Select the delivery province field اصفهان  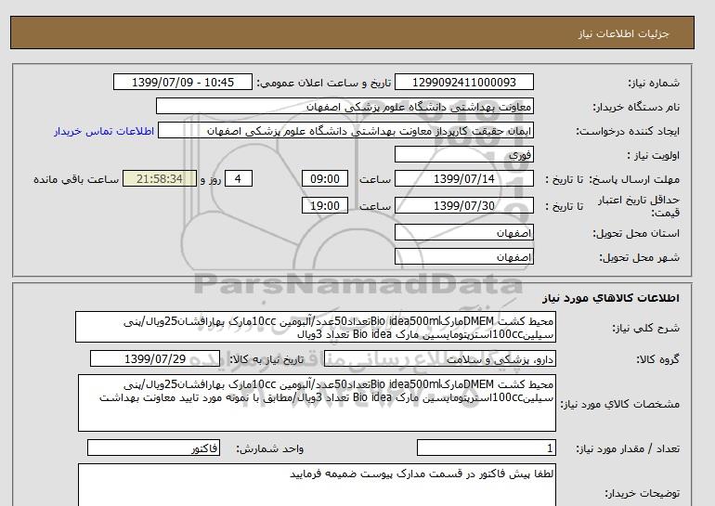463,232
